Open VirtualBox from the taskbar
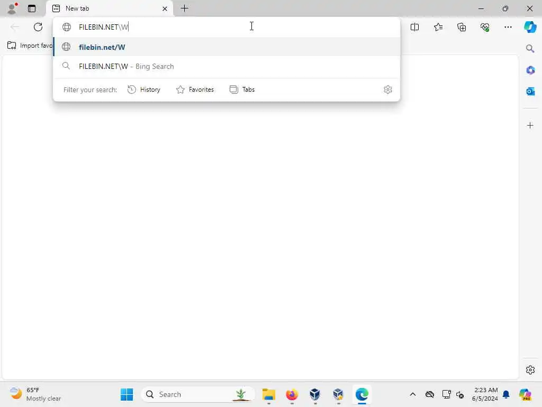The height and width of the screenshot is (407, 542). pyautogui.click(x=315, y=394)
